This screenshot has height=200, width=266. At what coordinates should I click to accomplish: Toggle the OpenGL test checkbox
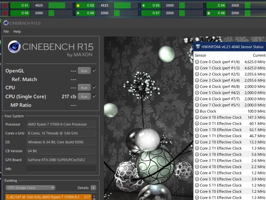click(95, 71)
